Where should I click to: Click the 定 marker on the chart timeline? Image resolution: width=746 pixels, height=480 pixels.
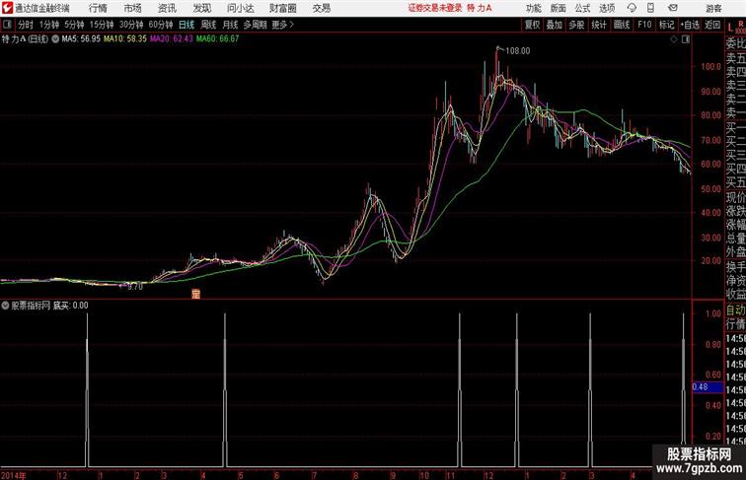[195, 294]
